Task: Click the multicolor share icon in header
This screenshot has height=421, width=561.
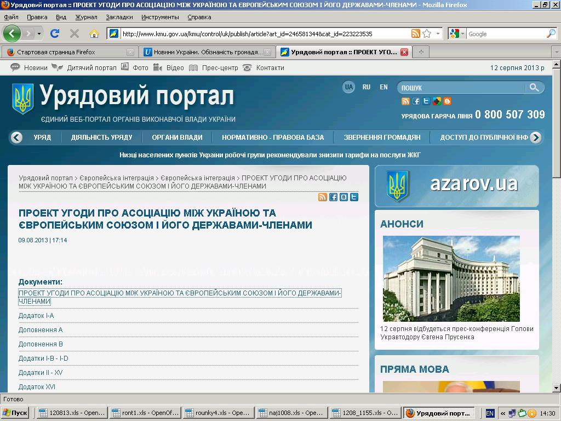Action: click(x=437, y=101)
